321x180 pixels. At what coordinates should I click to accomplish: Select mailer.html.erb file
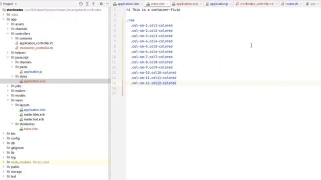[x=34, y=114]
